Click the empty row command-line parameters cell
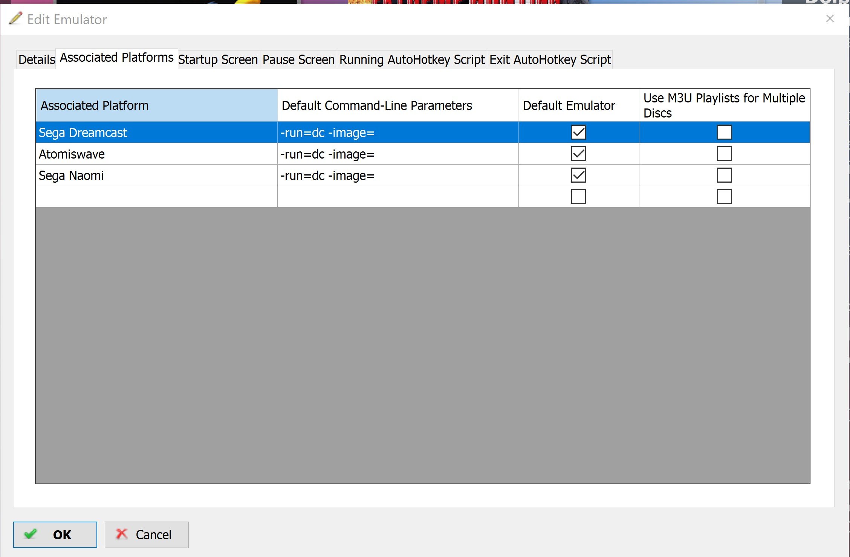 click(398, 197)
